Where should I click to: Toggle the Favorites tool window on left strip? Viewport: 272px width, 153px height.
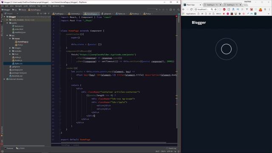point(2,131)
